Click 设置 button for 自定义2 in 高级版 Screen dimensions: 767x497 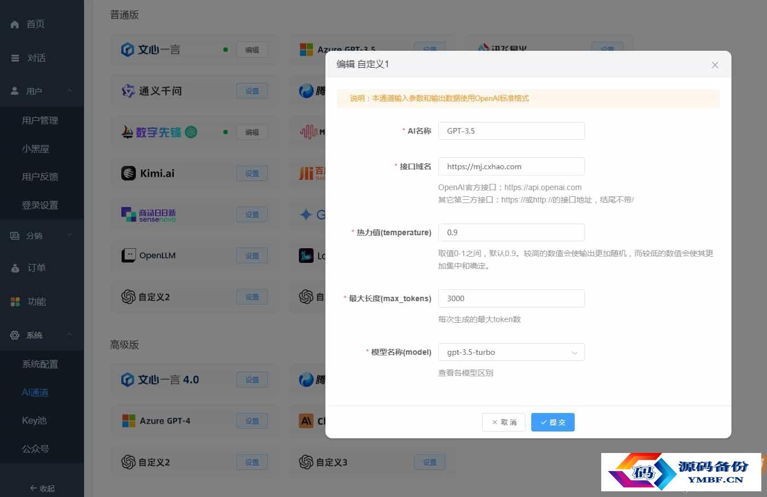point(252,462)
